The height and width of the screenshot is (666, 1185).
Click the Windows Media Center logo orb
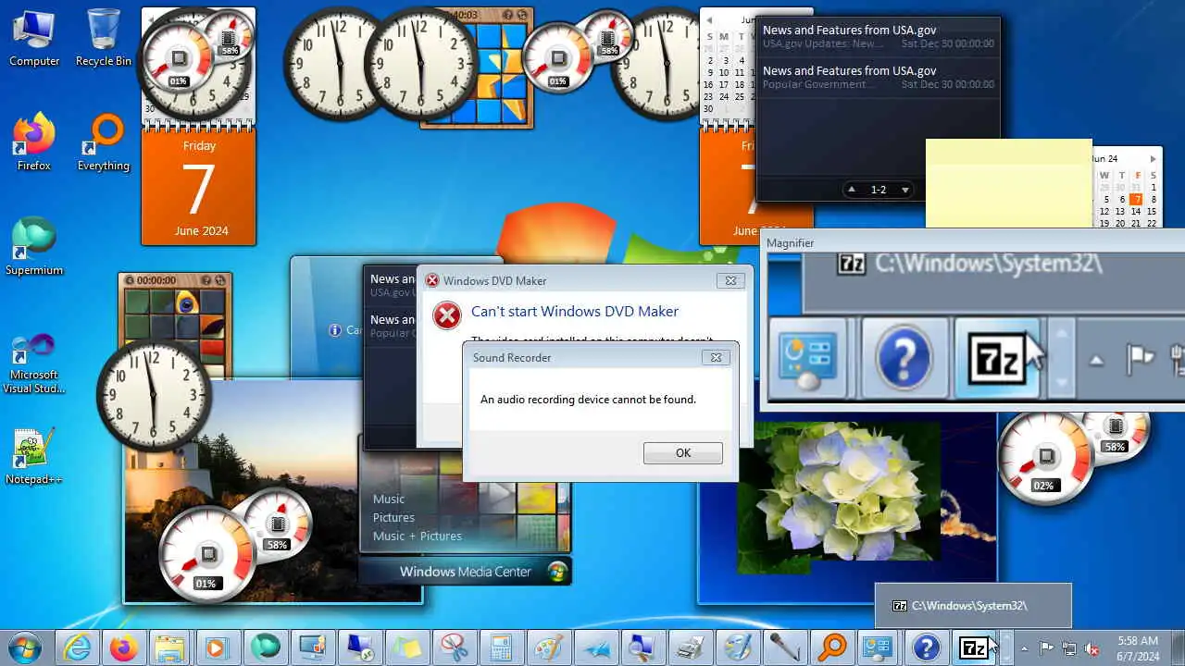tap(557, 571)
